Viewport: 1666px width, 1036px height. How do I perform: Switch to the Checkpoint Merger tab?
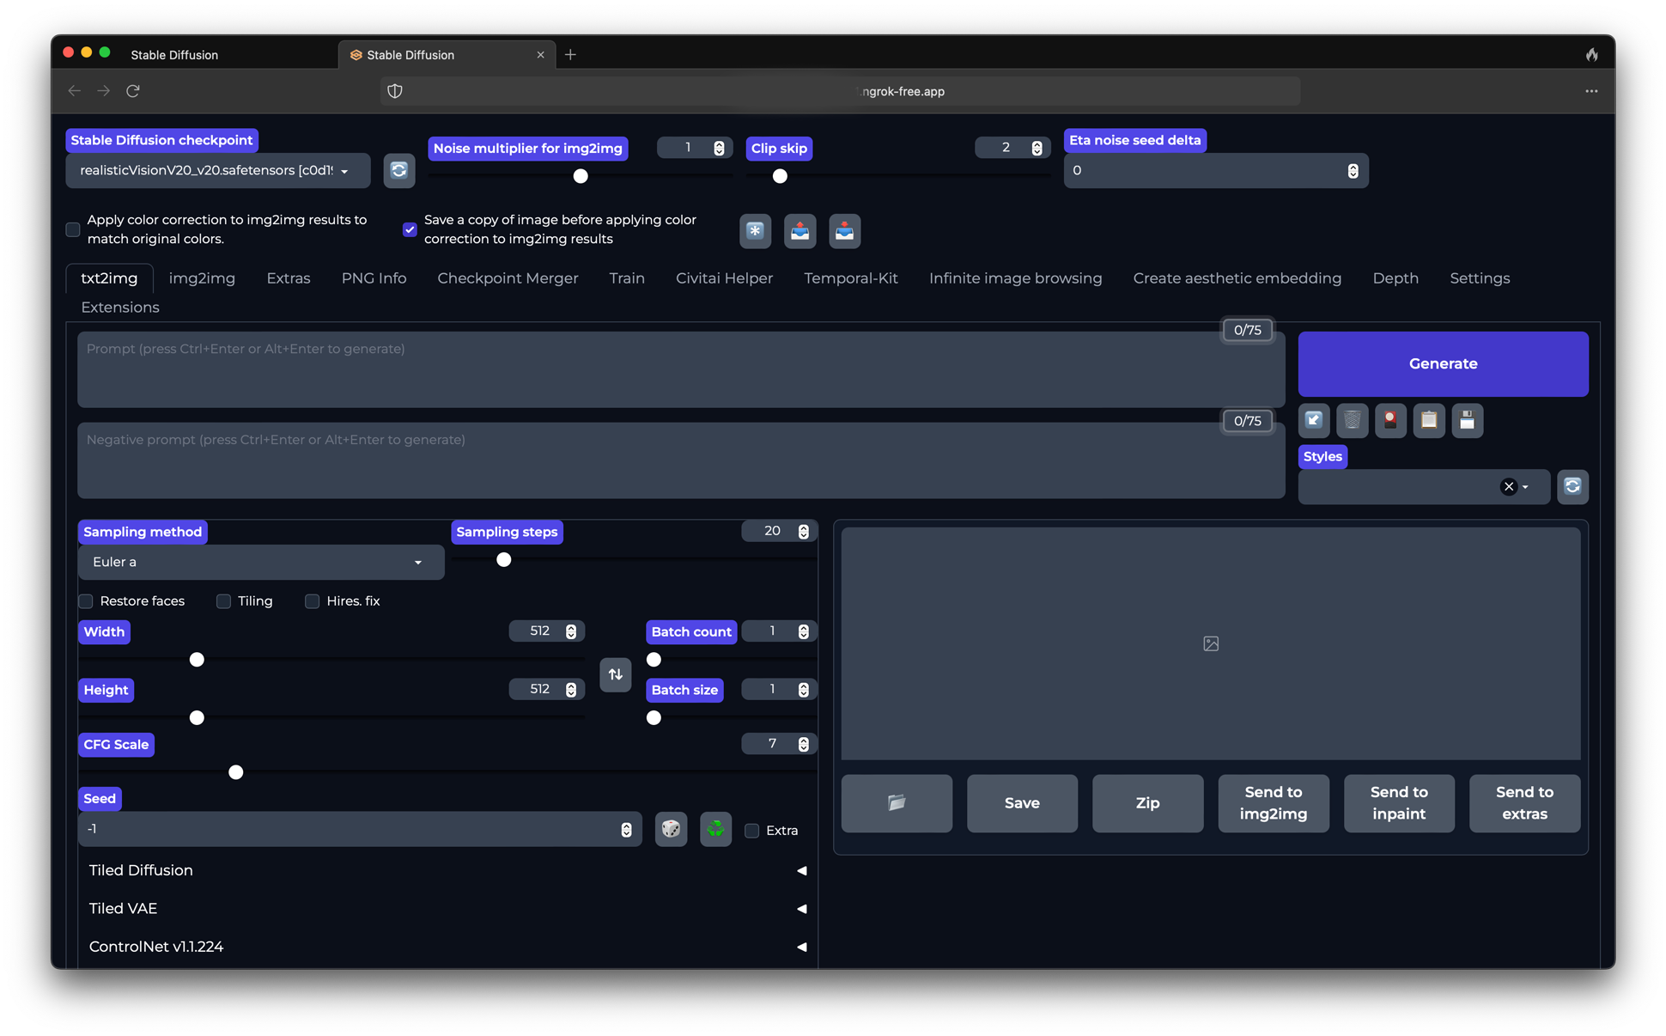tap(508, 278)
